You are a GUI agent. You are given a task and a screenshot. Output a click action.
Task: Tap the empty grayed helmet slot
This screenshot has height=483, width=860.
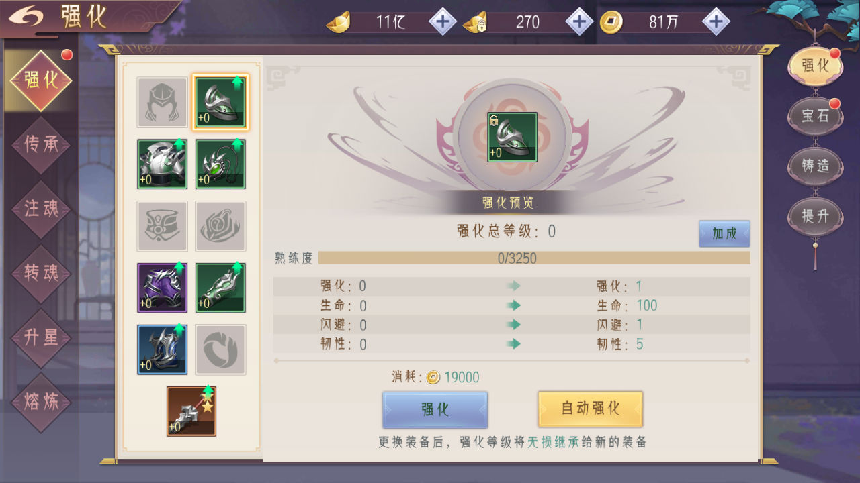(162, 102)
